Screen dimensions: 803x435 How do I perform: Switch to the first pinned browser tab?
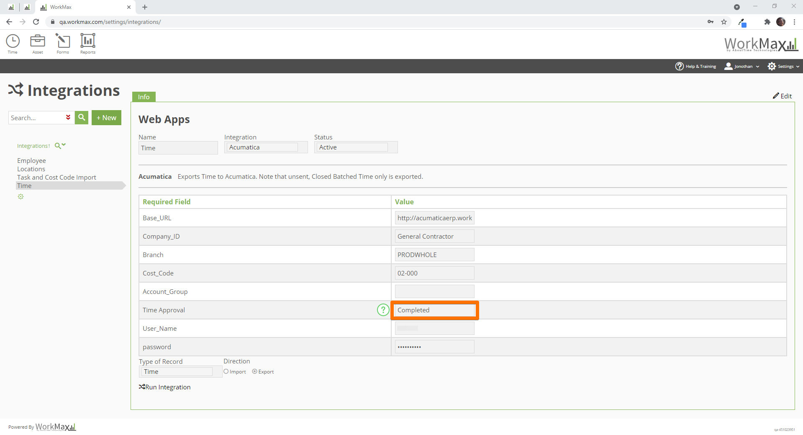(x=11, y=7)
